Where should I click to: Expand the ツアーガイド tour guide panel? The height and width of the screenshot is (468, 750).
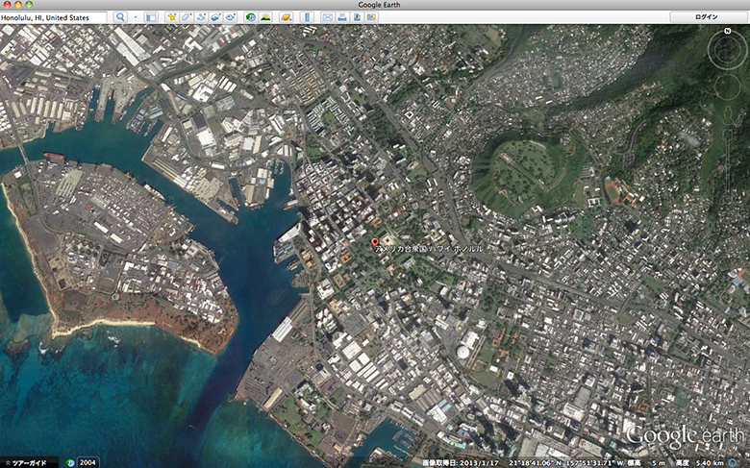click(26, 462)
